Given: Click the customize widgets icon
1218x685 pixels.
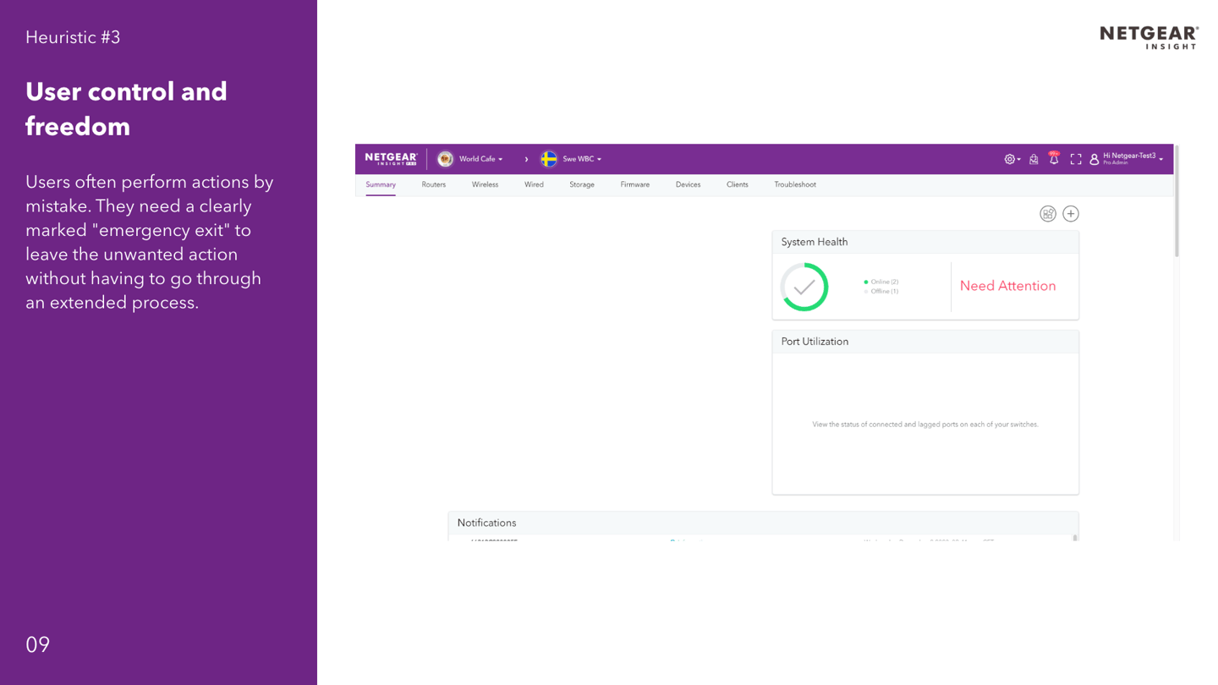Looking at the screenshot, I should click(1048, 214).
